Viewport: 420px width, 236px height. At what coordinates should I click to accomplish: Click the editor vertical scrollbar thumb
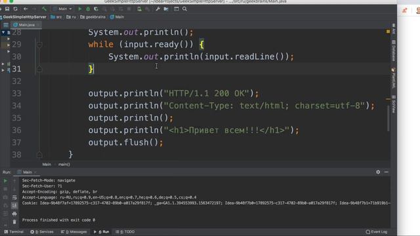[x=388, y=118]
